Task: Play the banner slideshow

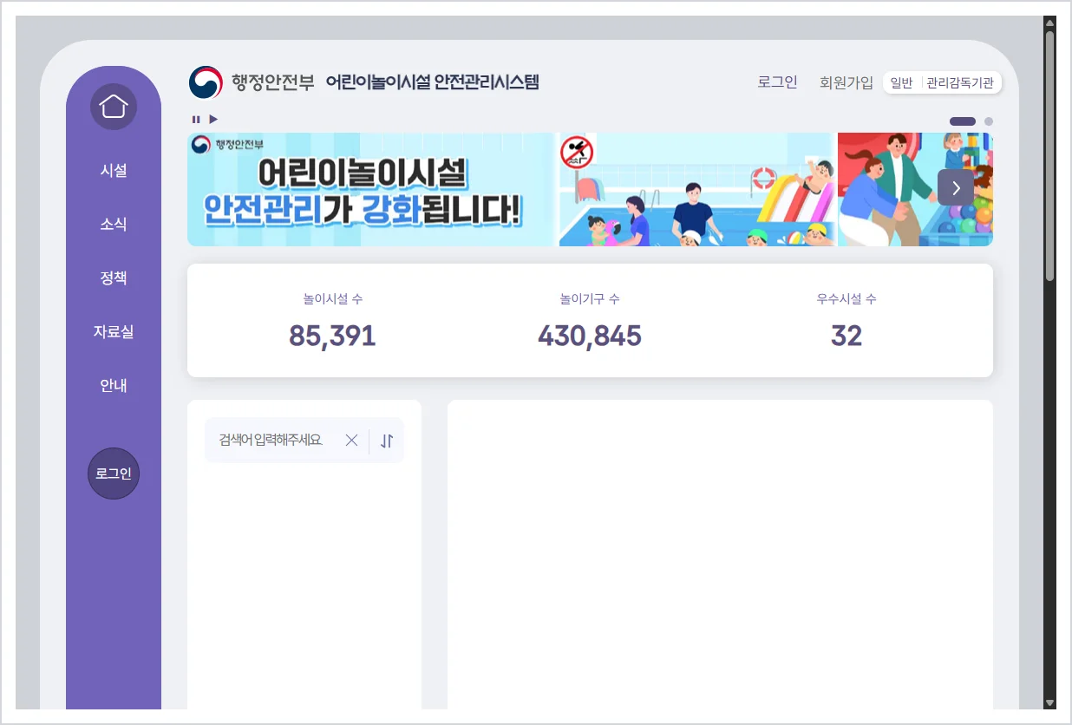Action: [213, 119]
